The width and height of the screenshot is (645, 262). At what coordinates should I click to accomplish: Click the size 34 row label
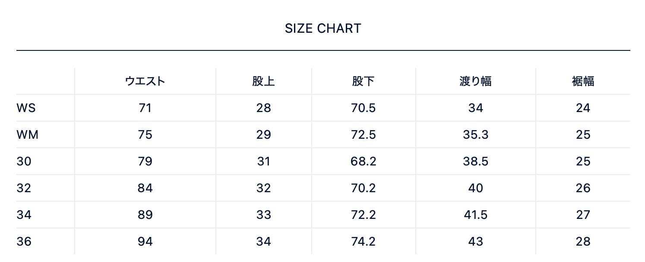pyautogui.click(x=24, y=215)
